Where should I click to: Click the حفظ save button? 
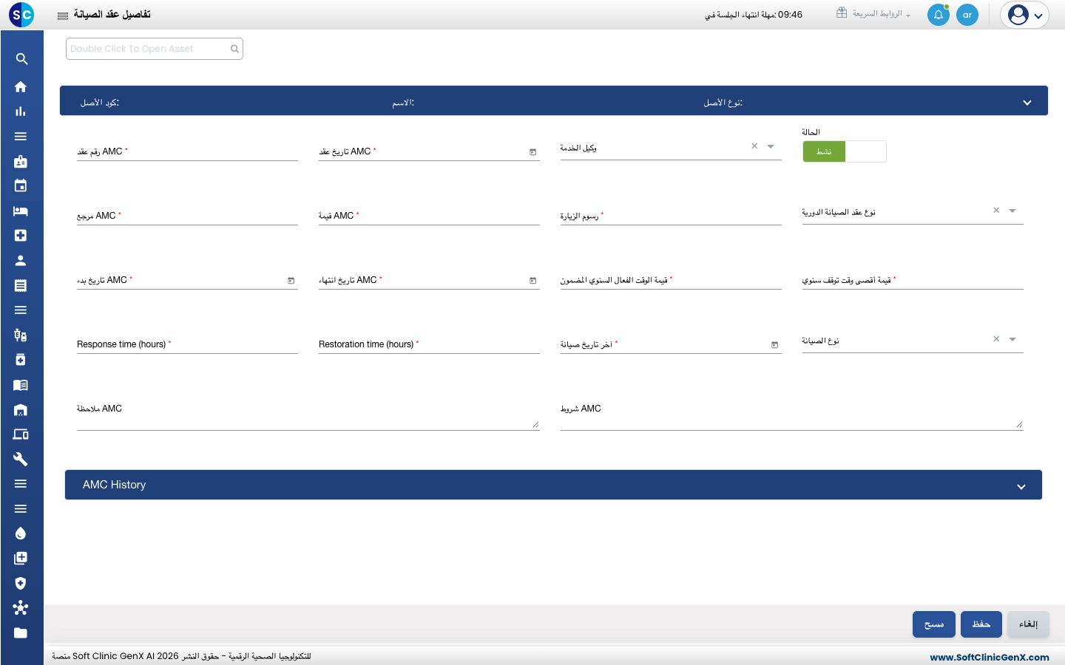click(981, 624)
